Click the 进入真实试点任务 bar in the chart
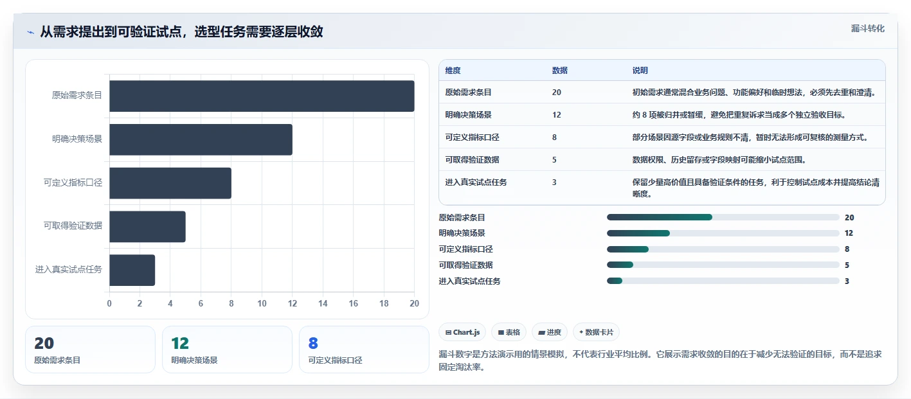 [x=132, y=270]
